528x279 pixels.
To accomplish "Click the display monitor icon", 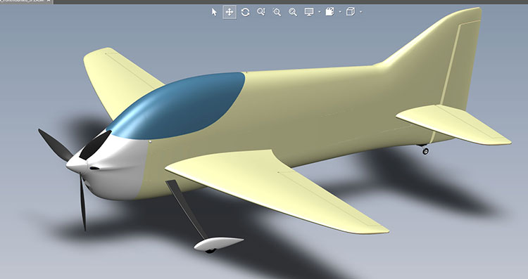I will [309, 12].
